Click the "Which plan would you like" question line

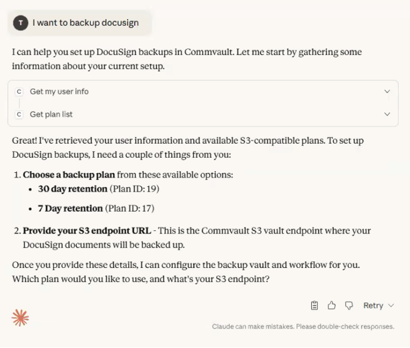click(141, 279)
